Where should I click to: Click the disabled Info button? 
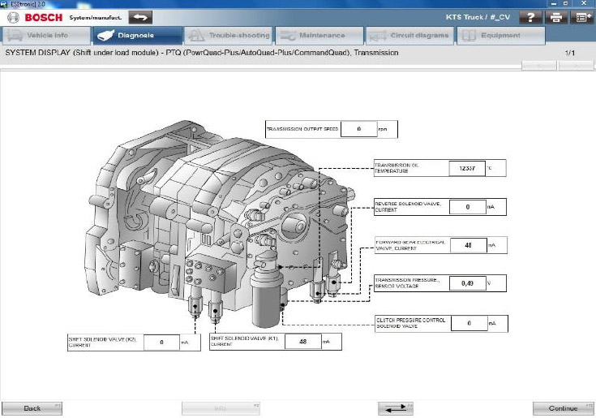point(221,408)
